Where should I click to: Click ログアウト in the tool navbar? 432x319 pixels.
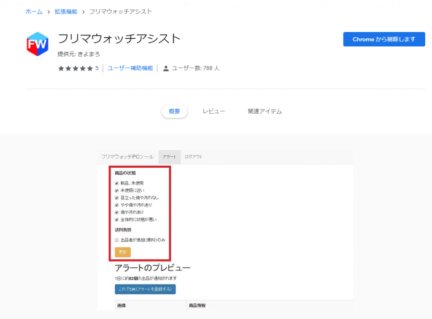pyautogui.click(x=194, y=157)
